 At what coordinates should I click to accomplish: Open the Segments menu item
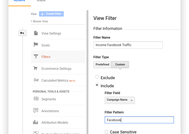(58, 99)
